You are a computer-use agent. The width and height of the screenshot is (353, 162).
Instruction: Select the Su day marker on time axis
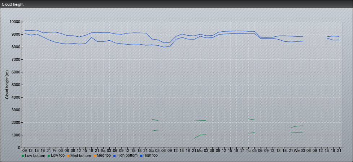tap(151, 150)
